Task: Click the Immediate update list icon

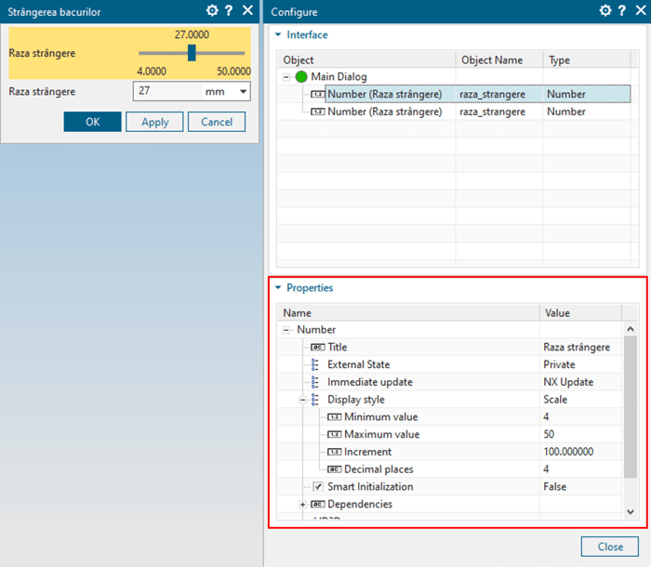Action: (315, 382)
